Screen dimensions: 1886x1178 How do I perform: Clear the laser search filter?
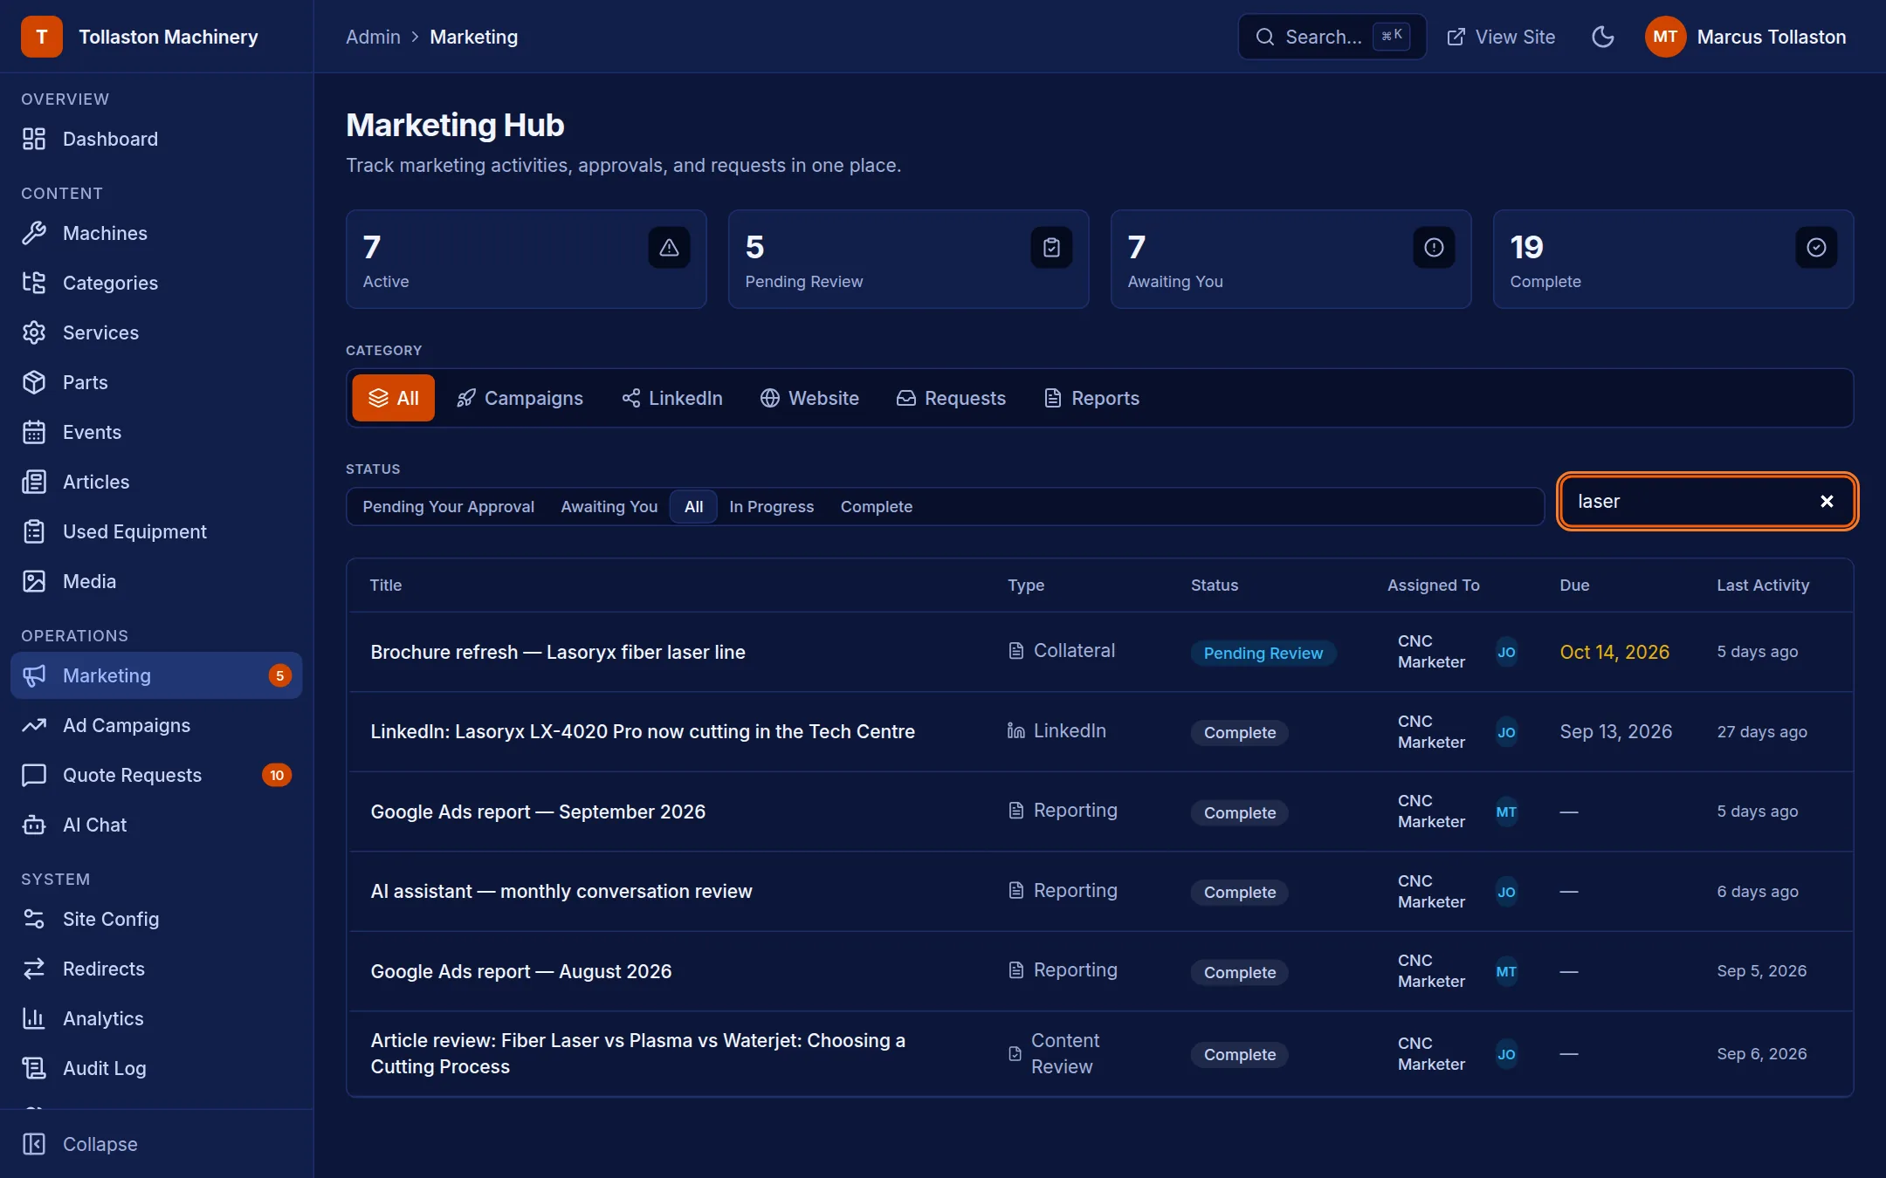(1827, 501)
